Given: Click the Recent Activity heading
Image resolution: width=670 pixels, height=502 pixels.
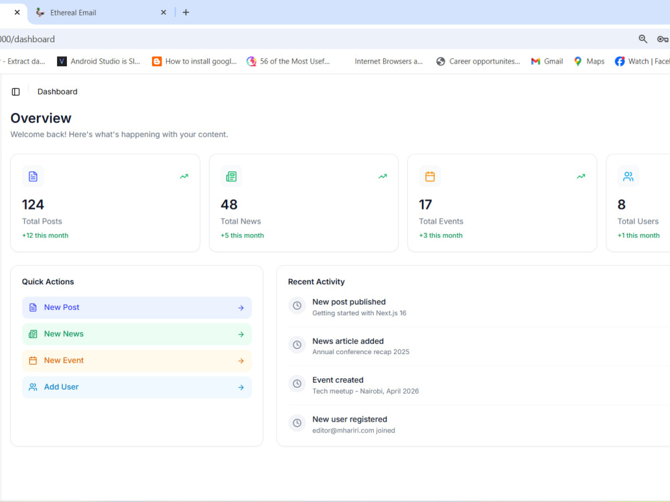Looking at the screenshot, I should click(x=316, y=282).
